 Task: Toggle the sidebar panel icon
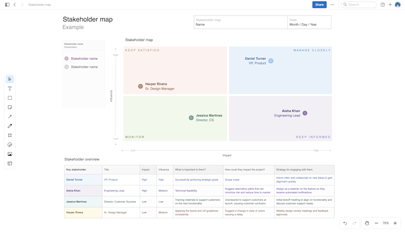[7, 5]
